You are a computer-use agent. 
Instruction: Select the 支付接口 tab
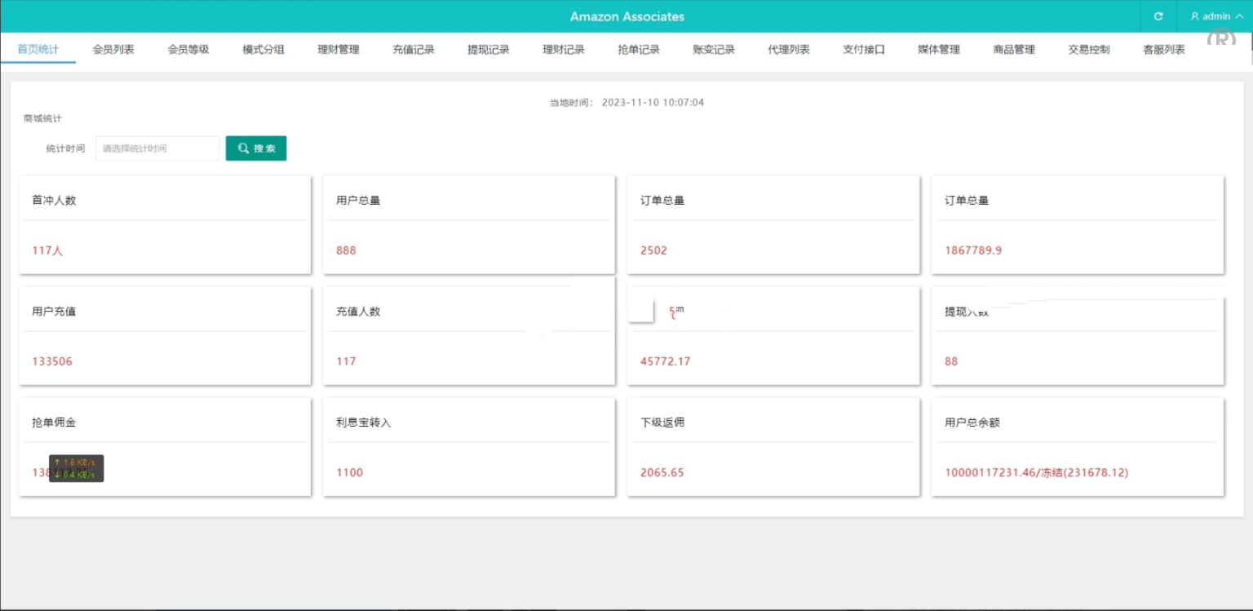point(864,50)
